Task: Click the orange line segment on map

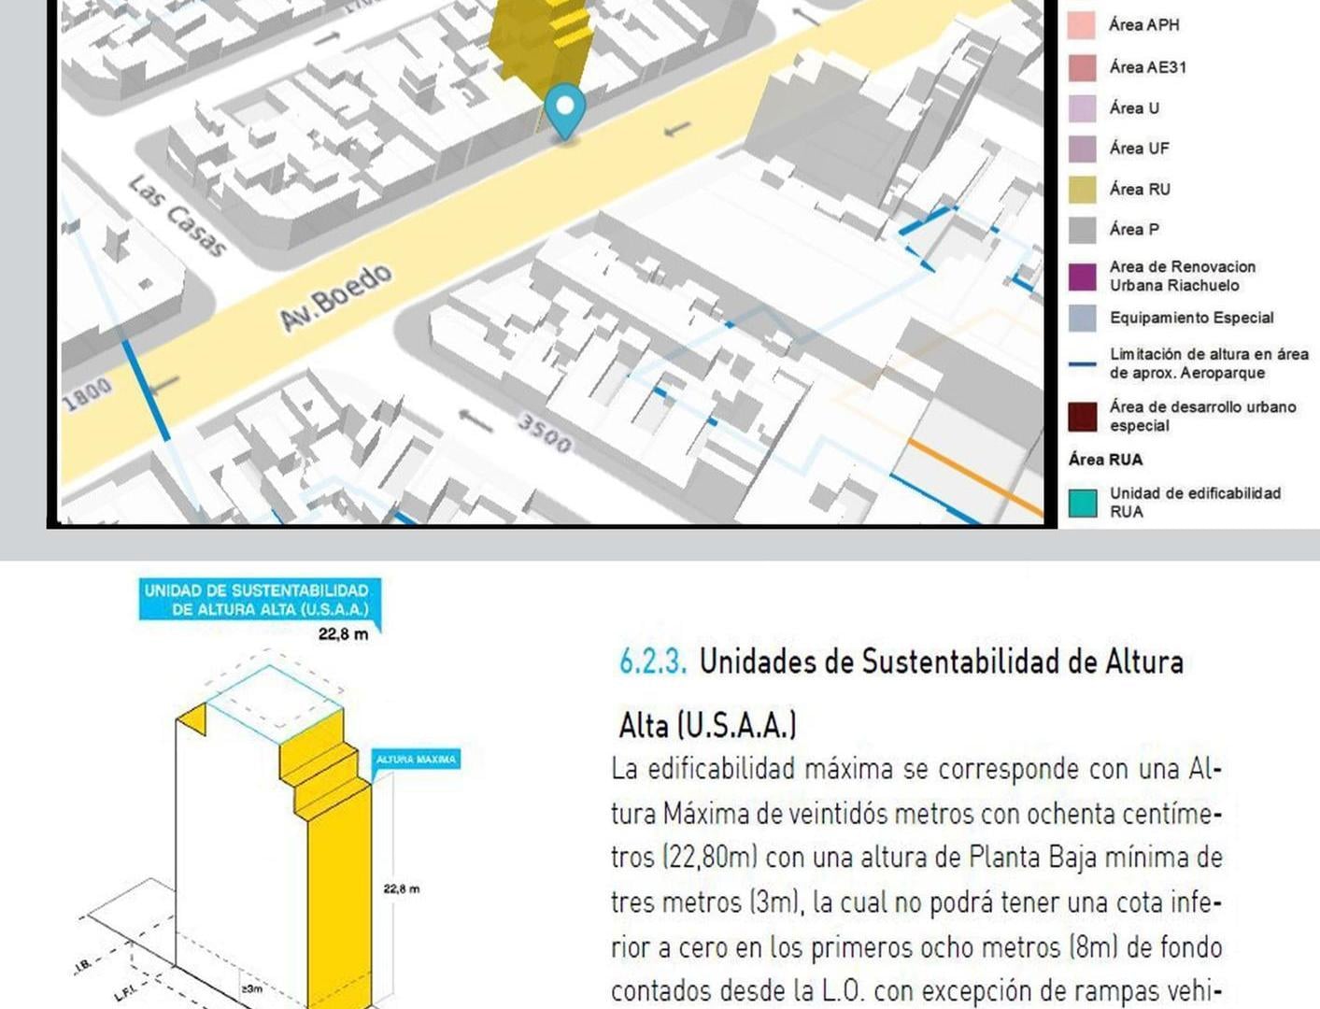Action: click(974, 476)
